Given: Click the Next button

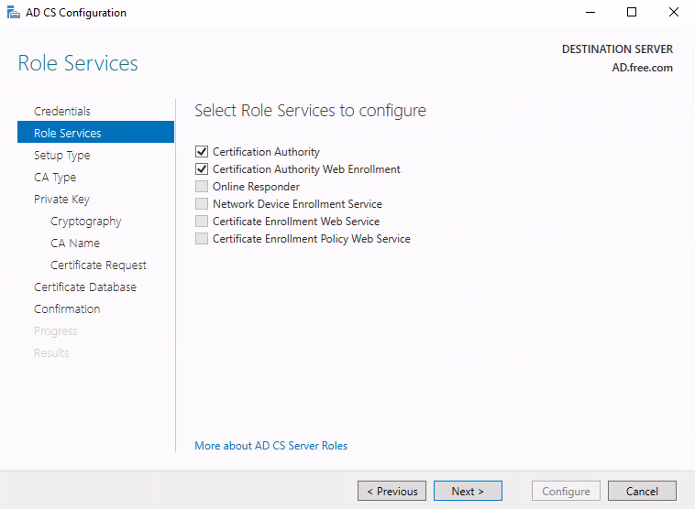Looking at the screenshot, I should tap(468, 491).
